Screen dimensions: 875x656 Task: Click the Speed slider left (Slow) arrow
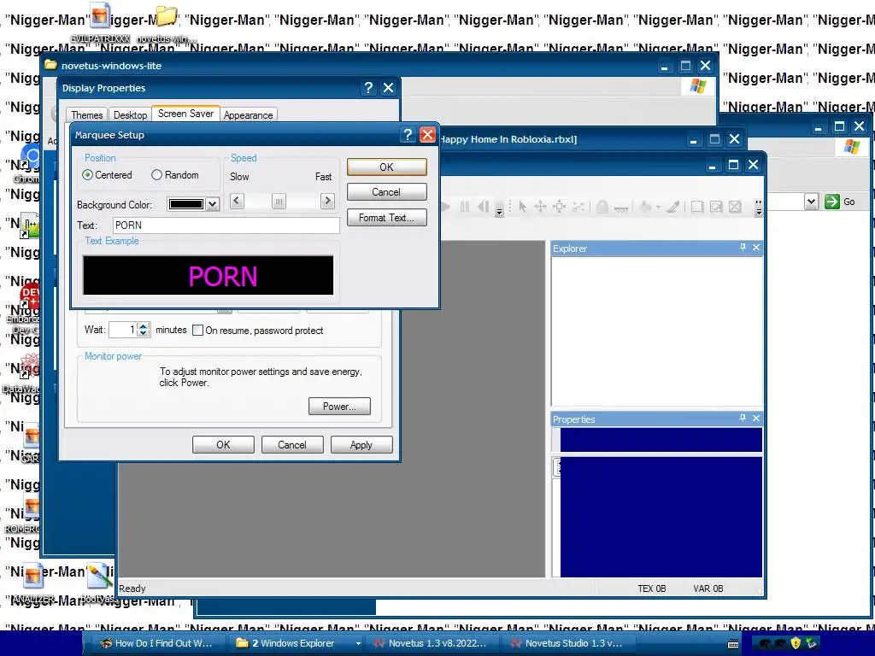click(x=237, y=201)
